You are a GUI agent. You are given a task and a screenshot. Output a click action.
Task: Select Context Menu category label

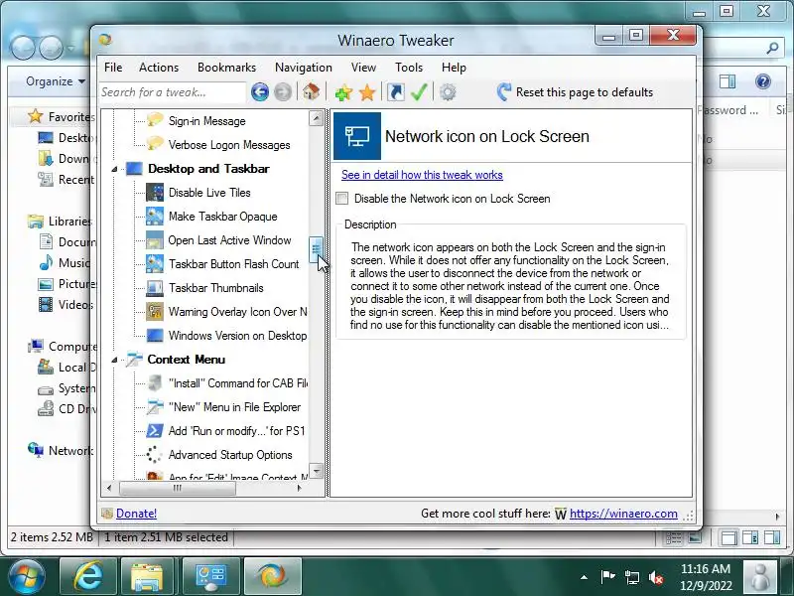[186, 360]
